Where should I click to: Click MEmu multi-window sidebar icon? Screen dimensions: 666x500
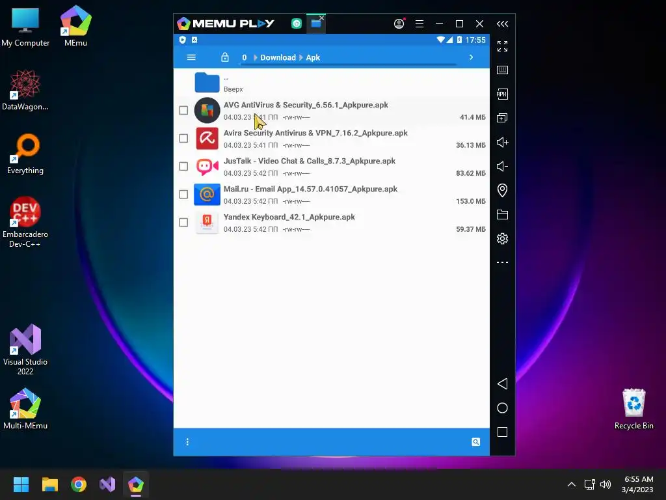click(x=503, y=118)
